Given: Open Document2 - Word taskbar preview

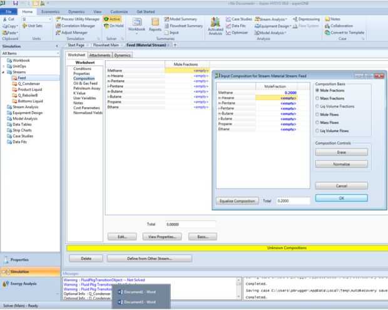Looking at the screenshot, I should click(137, 292).
